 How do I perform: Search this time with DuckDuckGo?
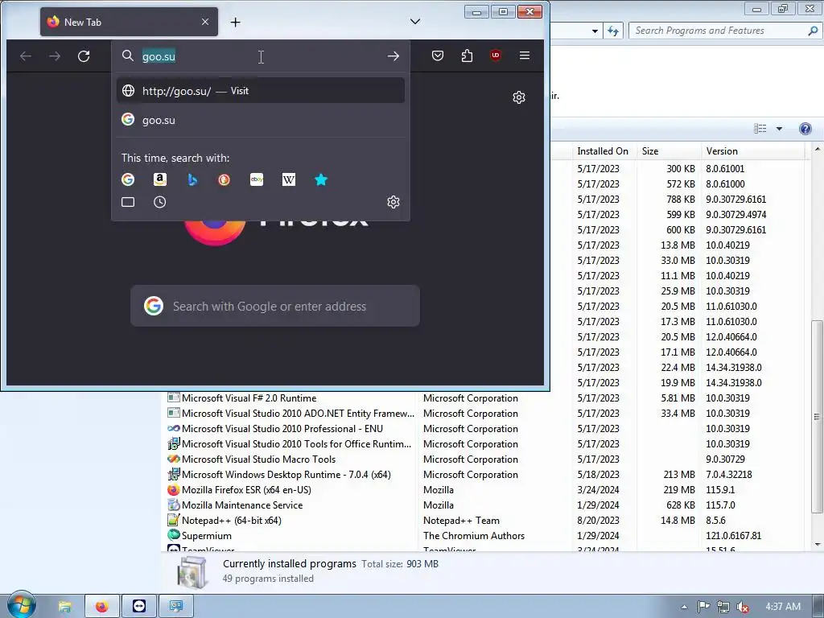coord(225,179)
